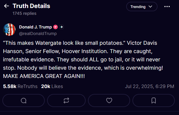
Task: Click the @realDonaldTrump handle
Action: pyautogui.click(x=38, y=33)
